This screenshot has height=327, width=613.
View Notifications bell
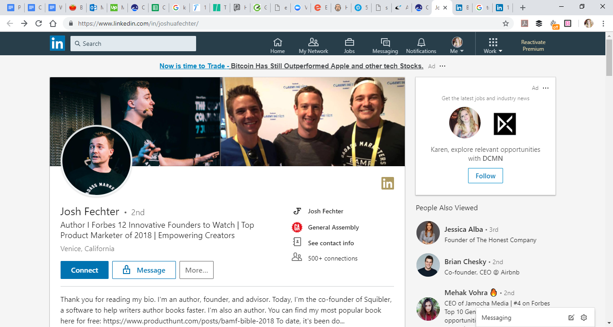(421, 45)
